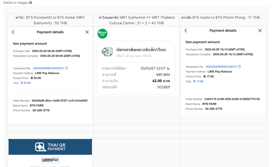Screen dimensions: 275x167
Task: Select the 42.00 บาท amount
Action: pyautogui.click(x=161, y=81)
